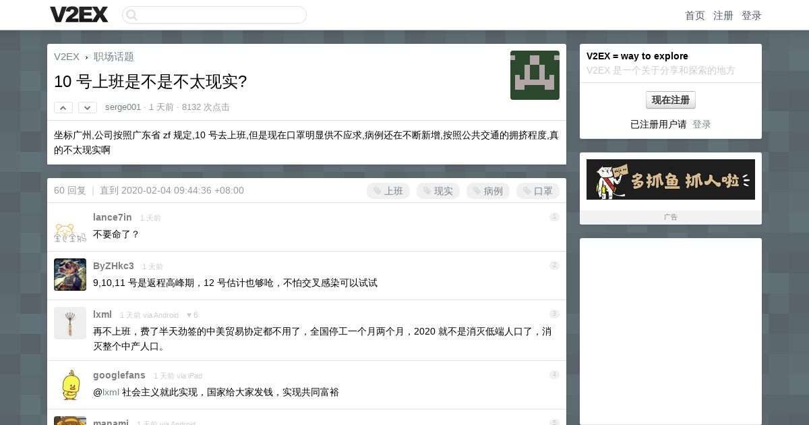Click the 60 回复 count text
The height and width of the screenshot is (425, 809).
click(x=70, y=190)
